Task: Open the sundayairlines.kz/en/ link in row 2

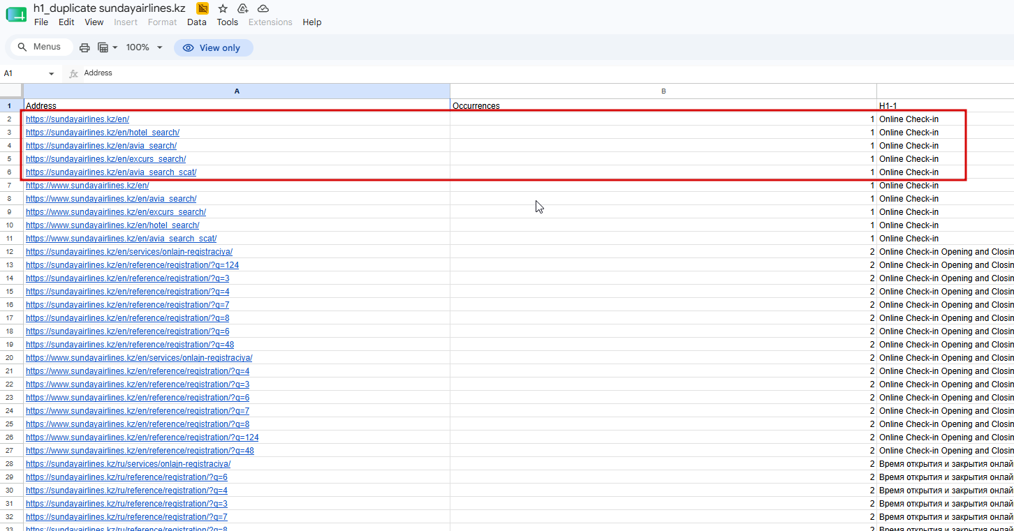Action: pyautogui.click(x=78, y=119)
